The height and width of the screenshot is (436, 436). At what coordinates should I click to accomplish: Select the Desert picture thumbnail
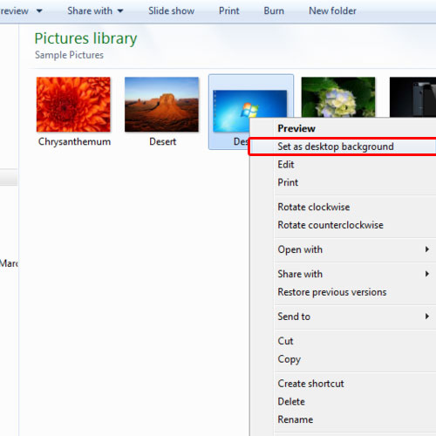161,105
